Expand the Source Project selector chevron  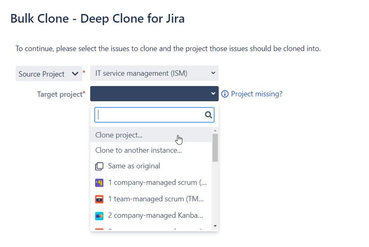point(75,73)
